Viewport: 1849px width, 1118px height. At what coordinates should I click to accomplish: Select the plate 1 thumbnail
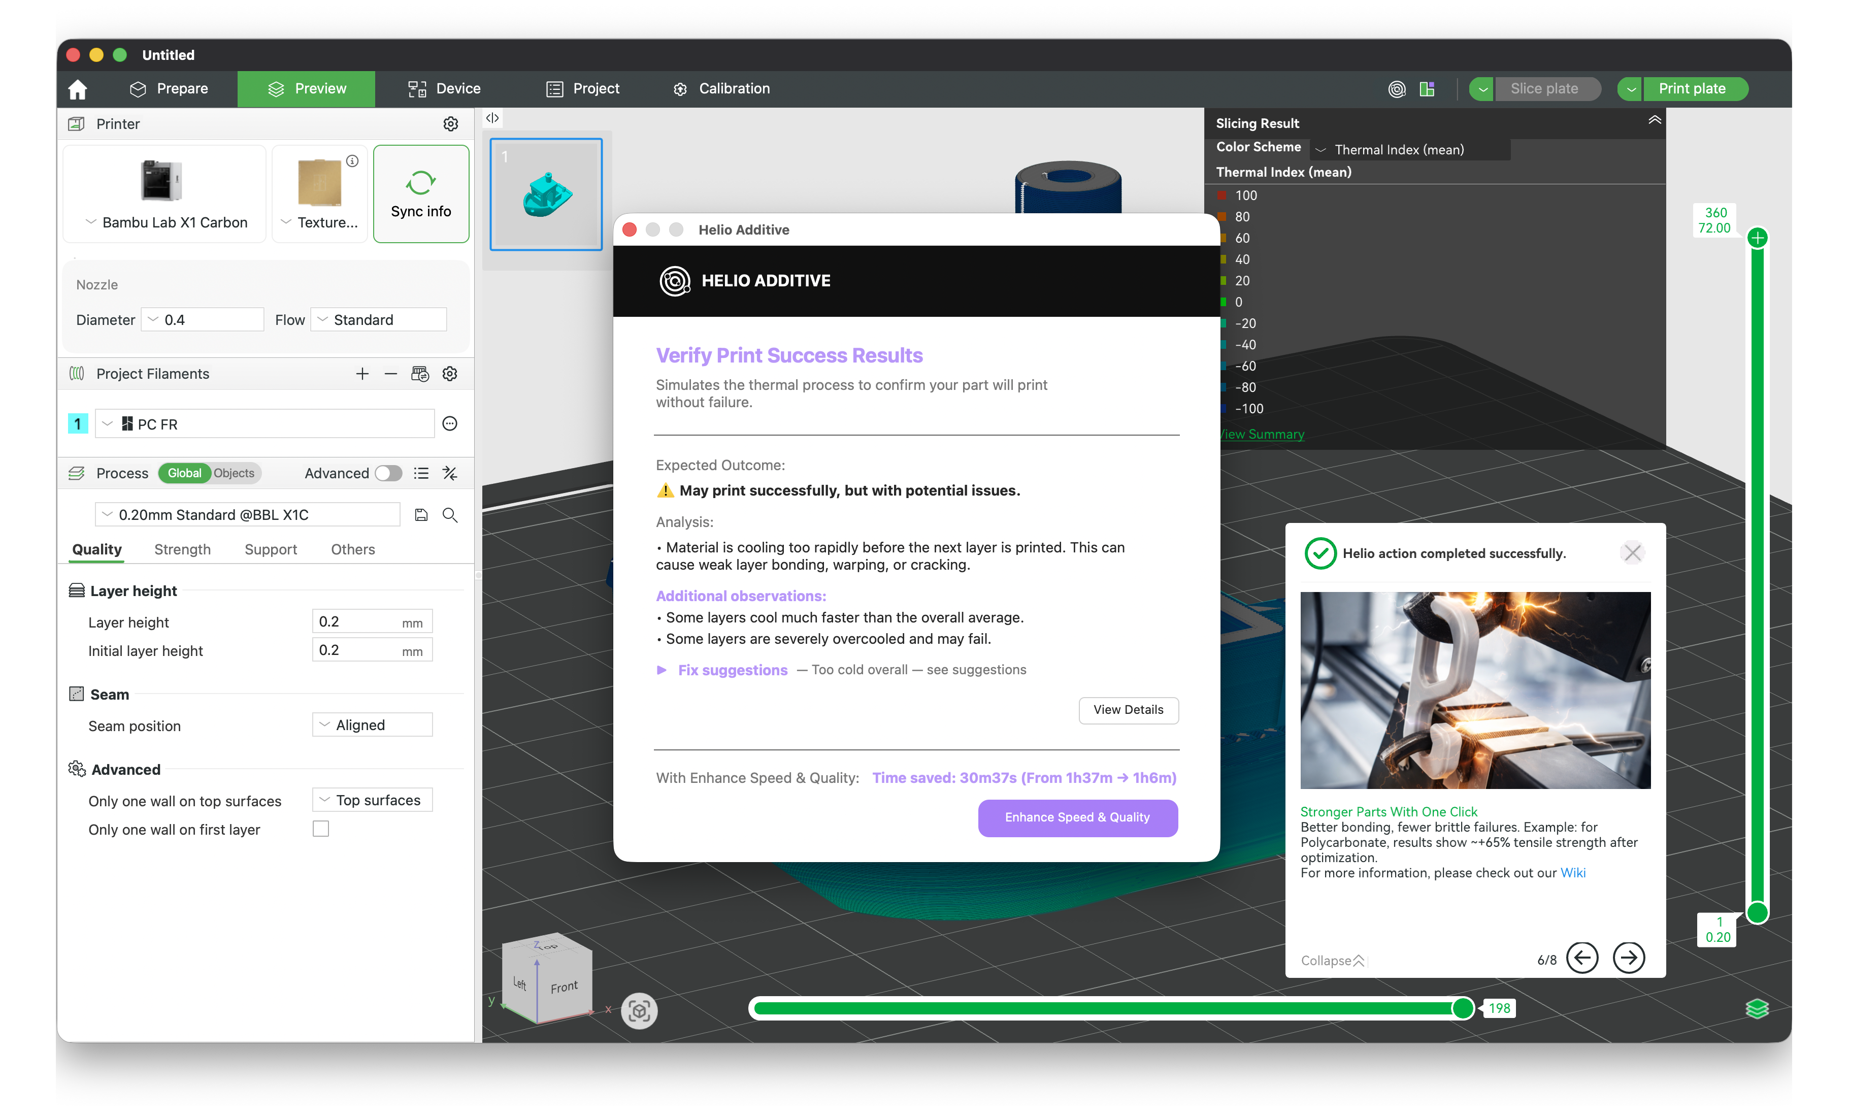(x=546, y=194)
